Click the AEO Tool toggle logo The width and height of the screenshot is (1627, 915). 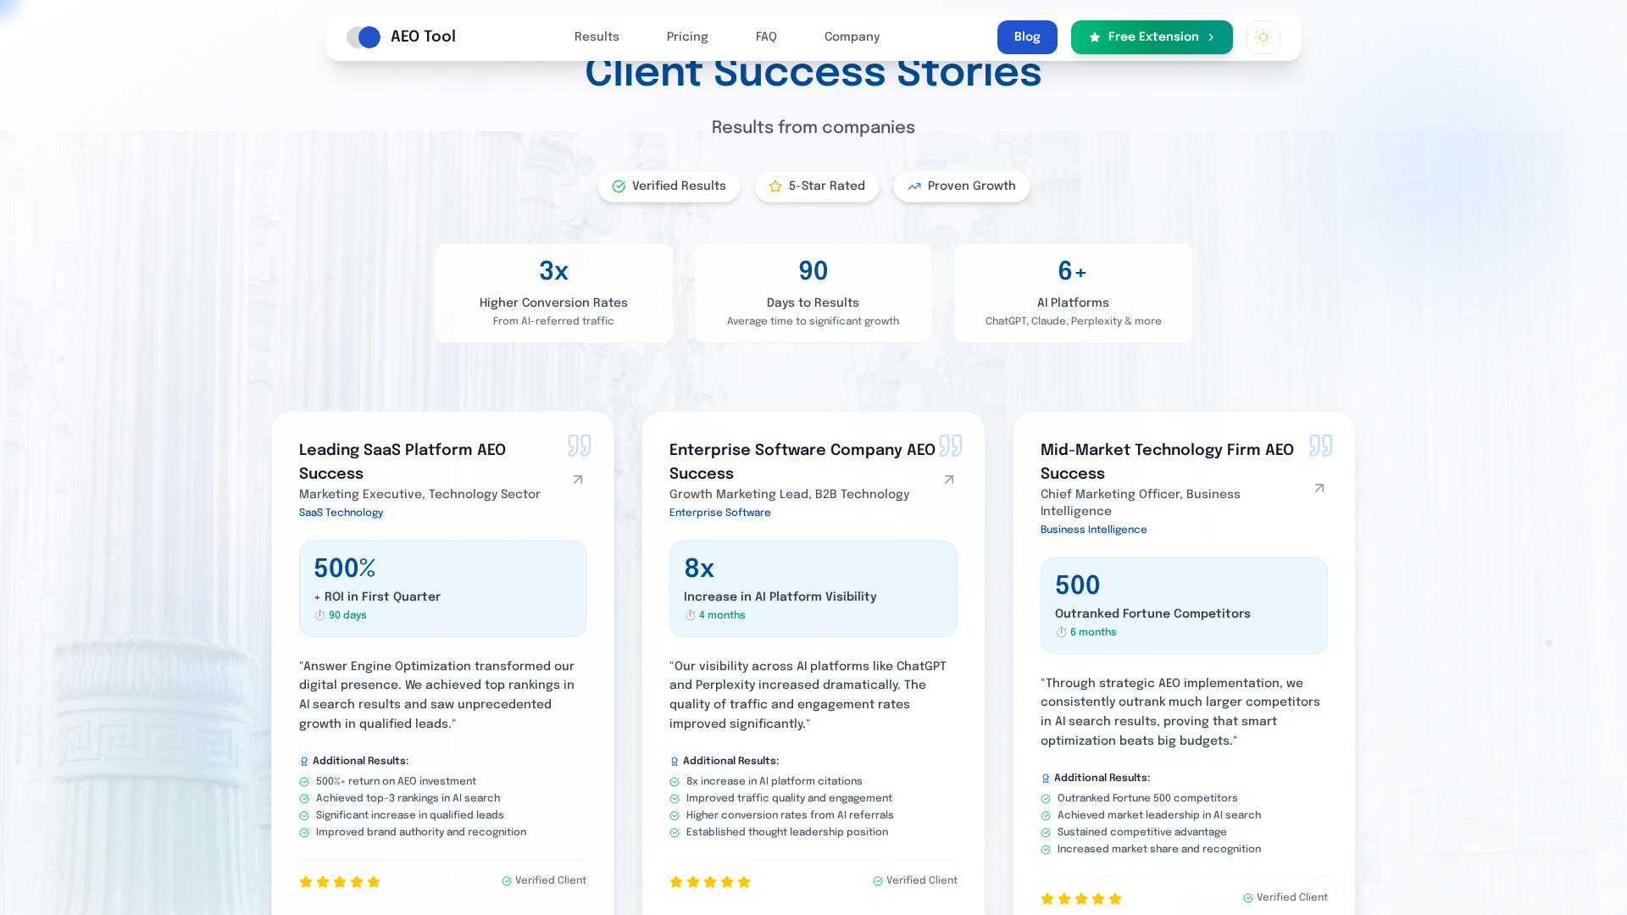(364, 37)
